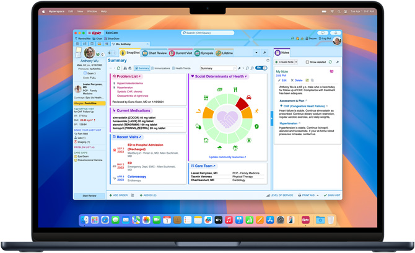415x253 pixels.
Task: Click the refresh icon in the Summary toolbar
Action: click(119, 68)
